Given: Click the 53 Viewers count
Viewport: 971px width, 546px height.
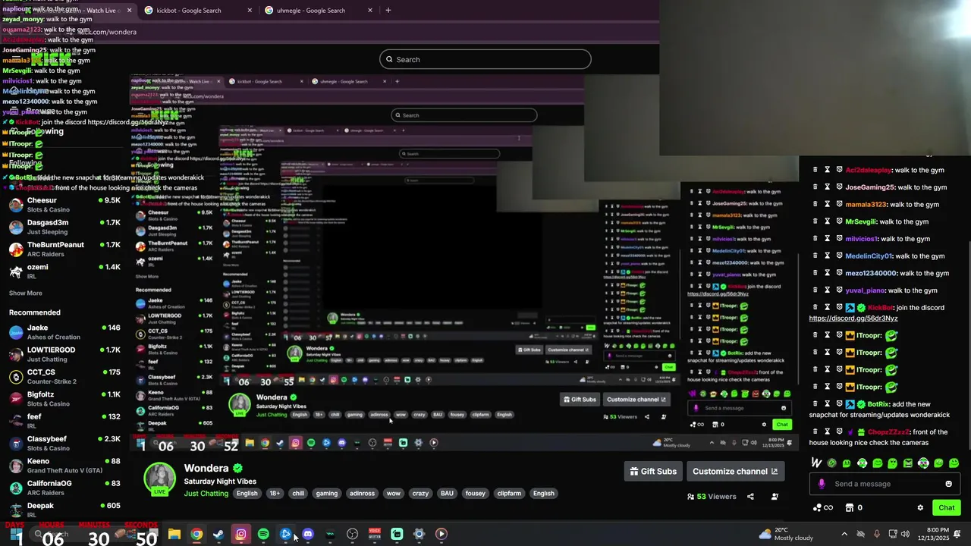Looking at the screenshot, I should coord(712,497).
